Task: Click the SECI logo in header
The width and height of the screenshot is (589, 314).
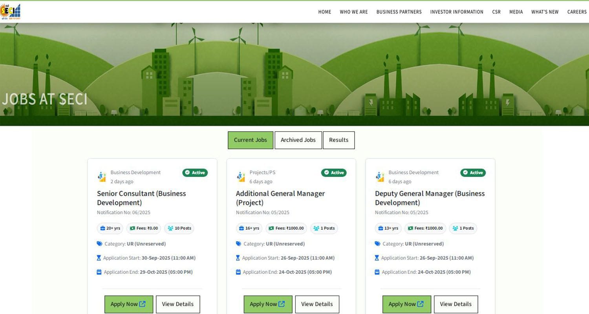Action: [x=11, y=12]
